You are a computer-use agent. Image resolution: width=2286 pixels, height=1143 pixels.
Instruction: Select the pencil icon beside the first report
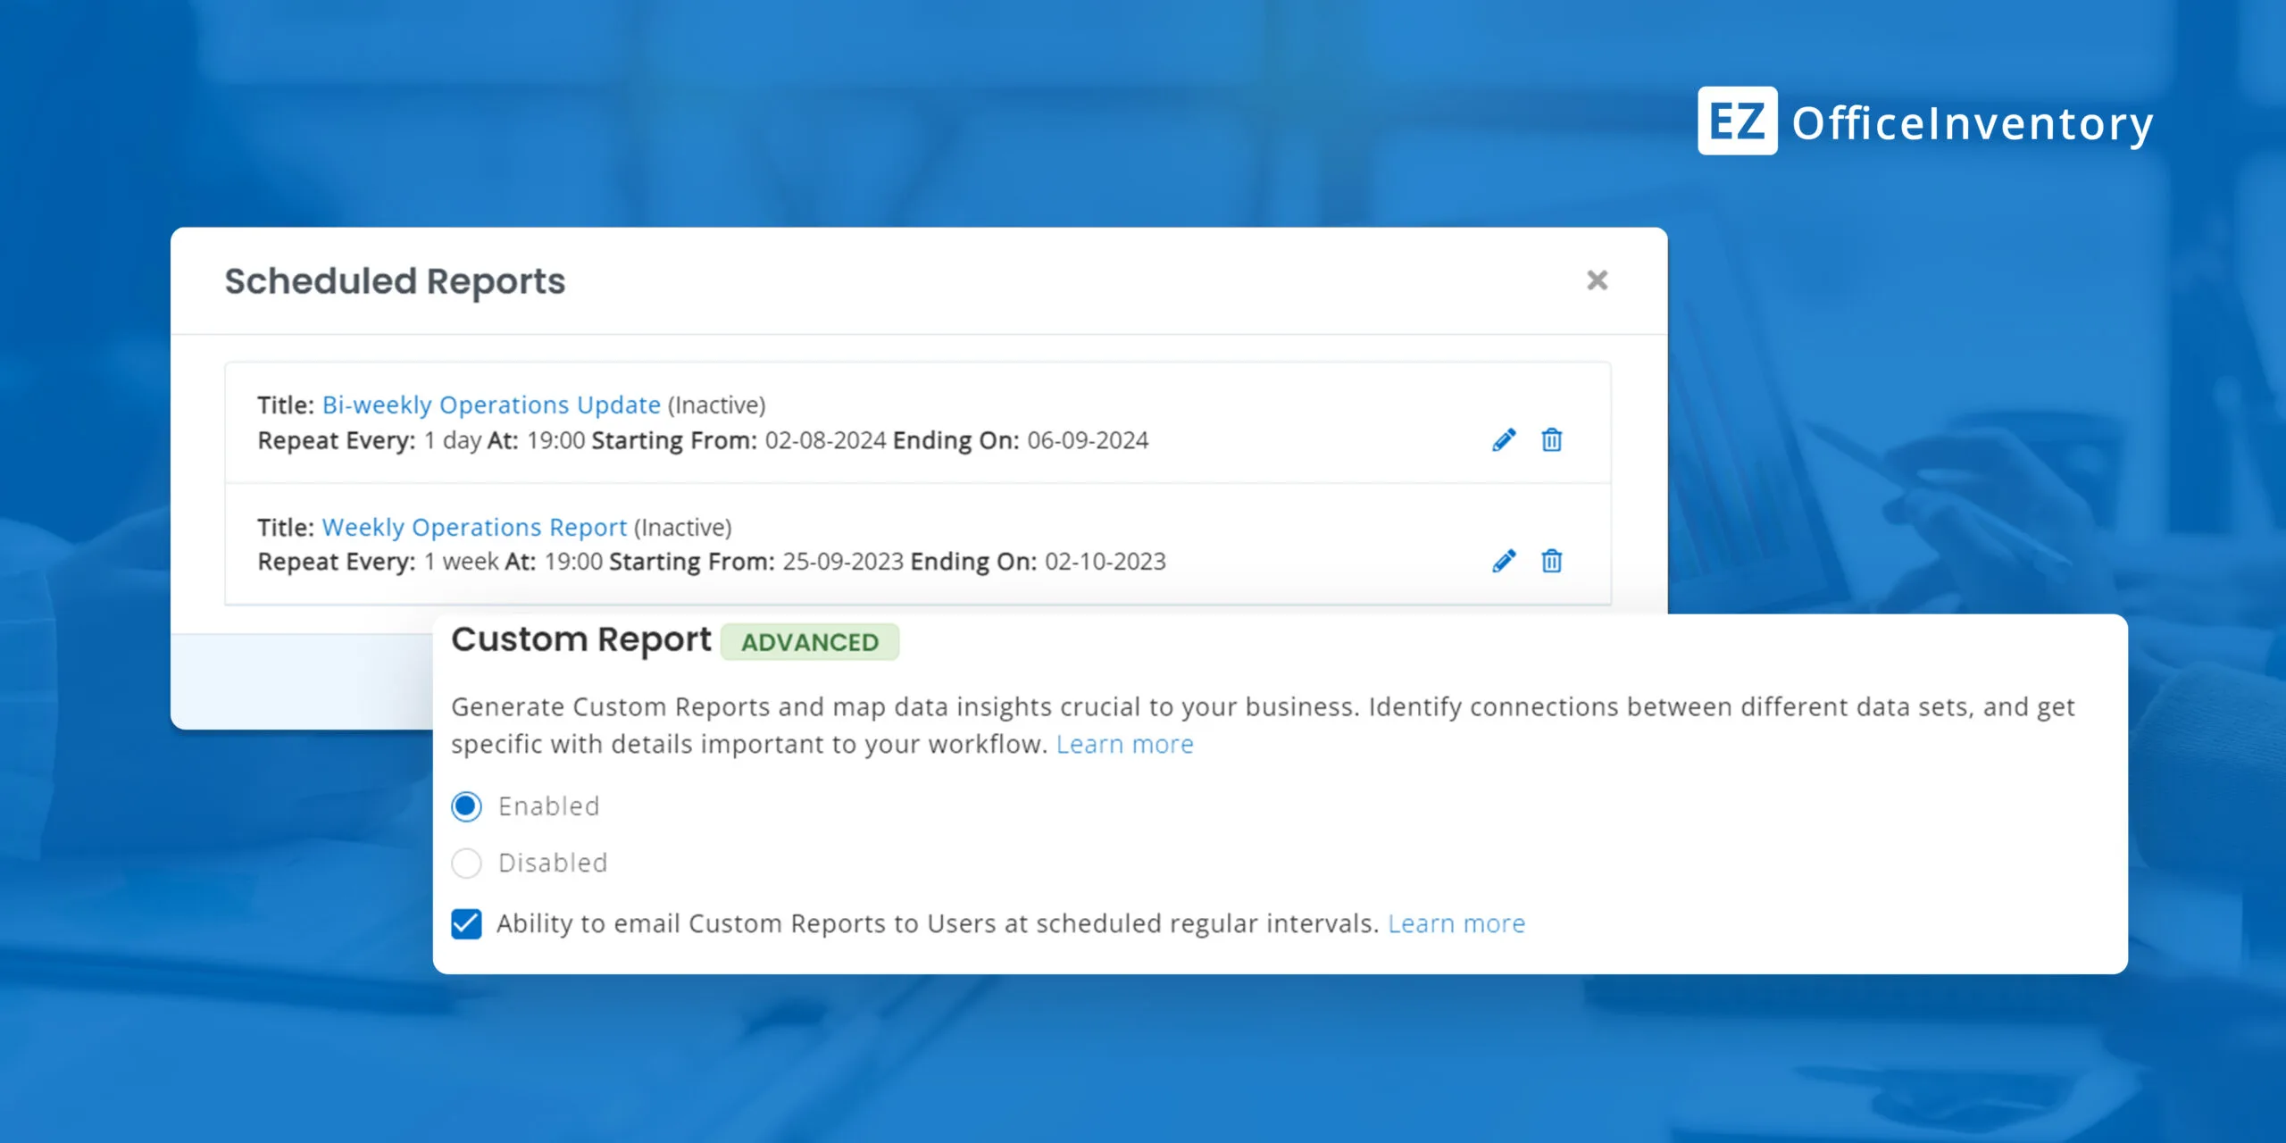(x=1504, y=439)
